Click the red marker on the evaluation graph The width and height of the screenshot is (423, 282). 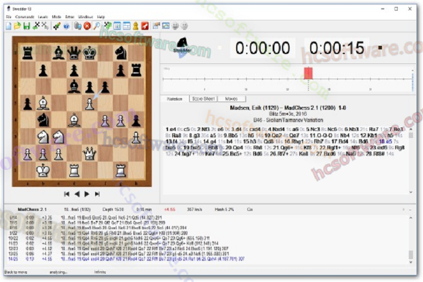click(x=308, y=73)
